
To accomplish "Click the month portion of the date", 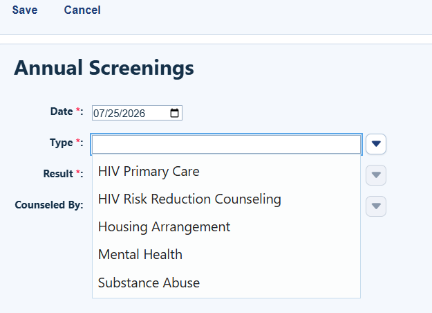I will coord(99,113).
